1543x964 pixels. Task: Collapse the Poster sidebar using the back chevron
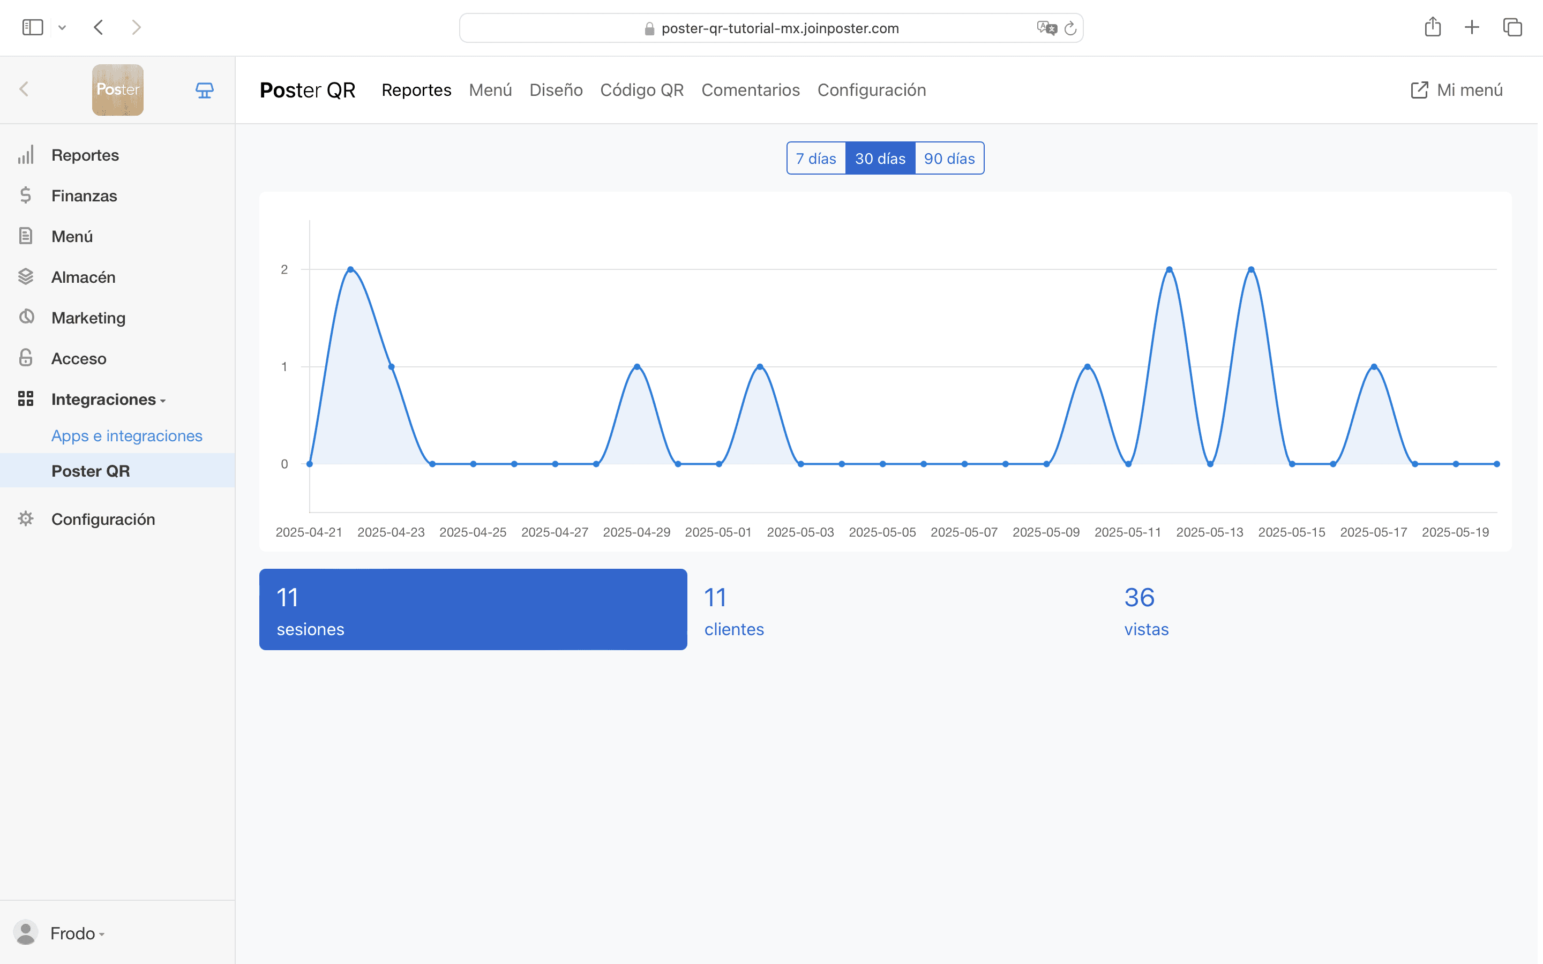[x=24, y=89]
